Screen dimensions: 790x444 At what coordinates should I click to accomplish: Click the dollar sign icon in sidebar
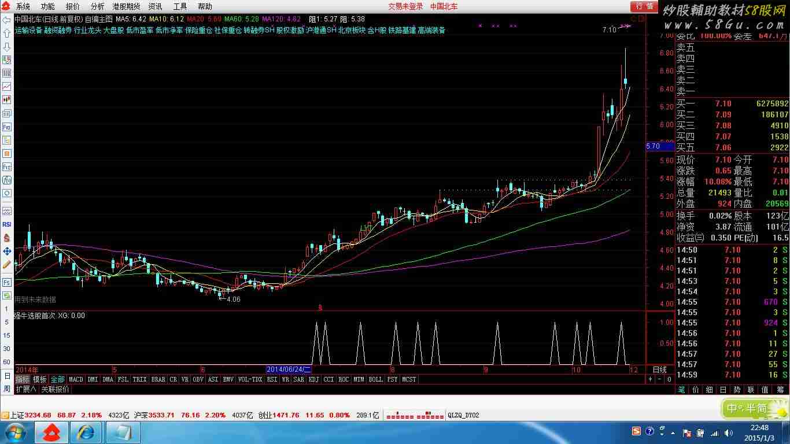(7, 238)
